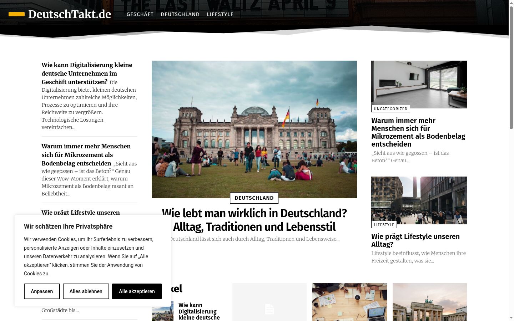Viewport: 514px width, 321px height.
Task: Open the DEUTSCHLAND navigation menu item
Action: click(180, 14)
